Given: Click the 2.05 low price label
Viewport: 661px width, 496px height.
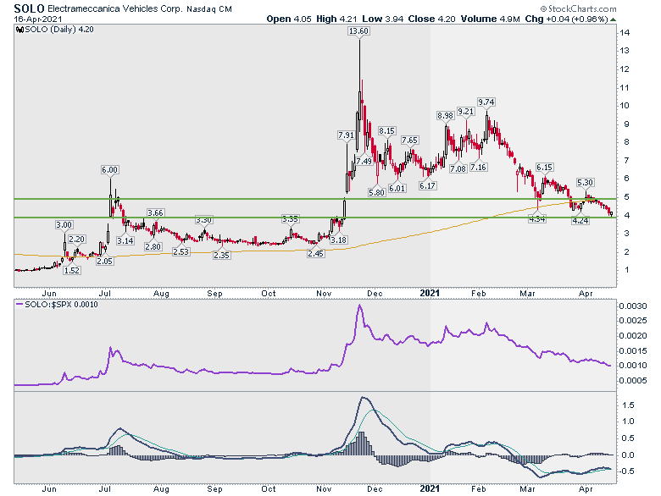Looking at the screenshot, I should click(x=104, y=261).
